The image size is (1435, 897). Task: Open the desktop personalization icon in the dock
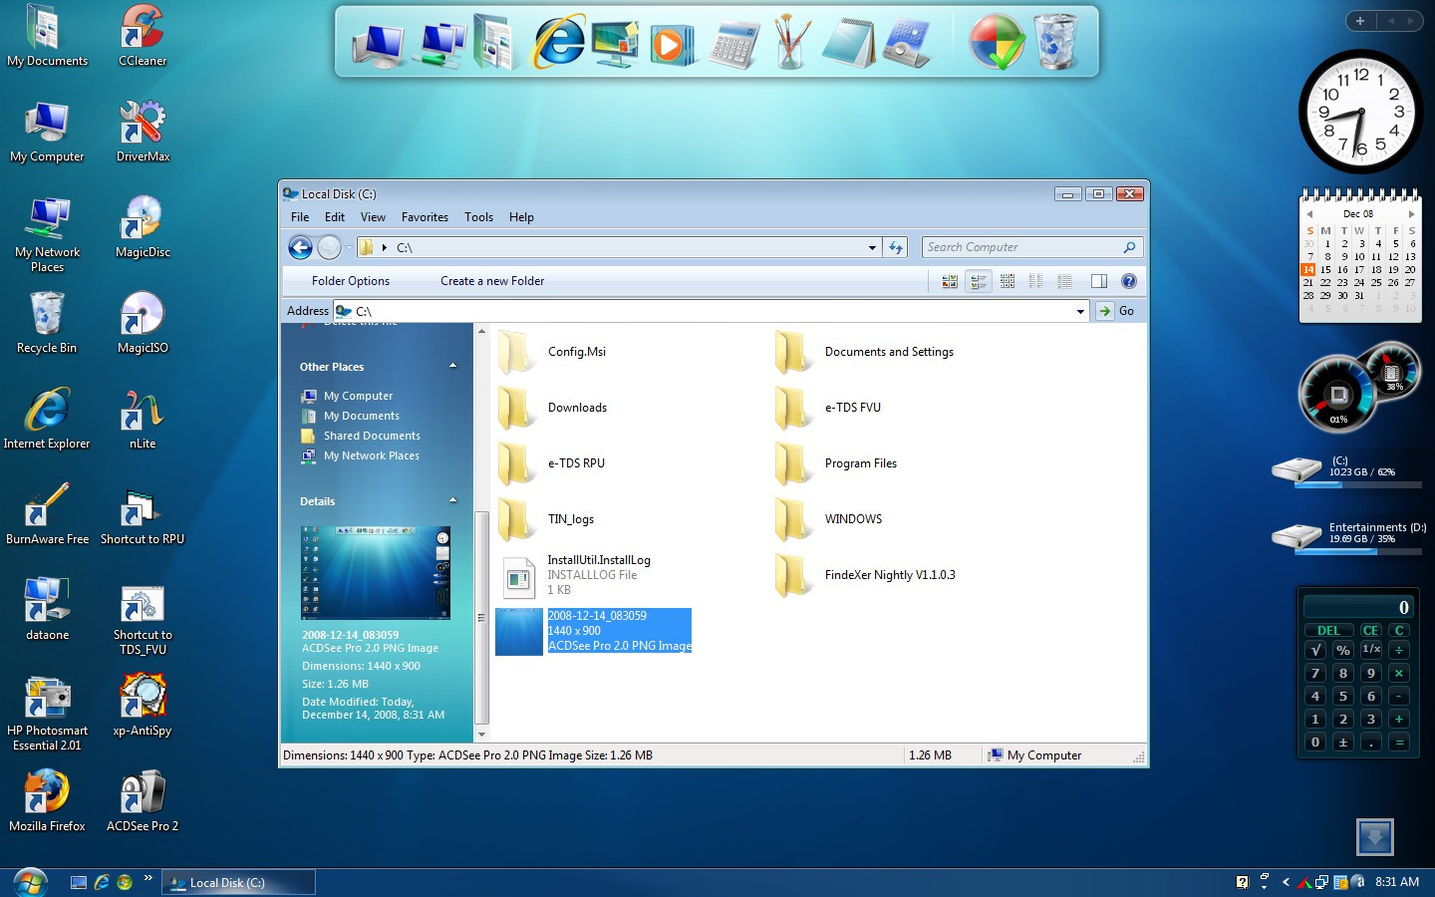click(x=615, y=45)
